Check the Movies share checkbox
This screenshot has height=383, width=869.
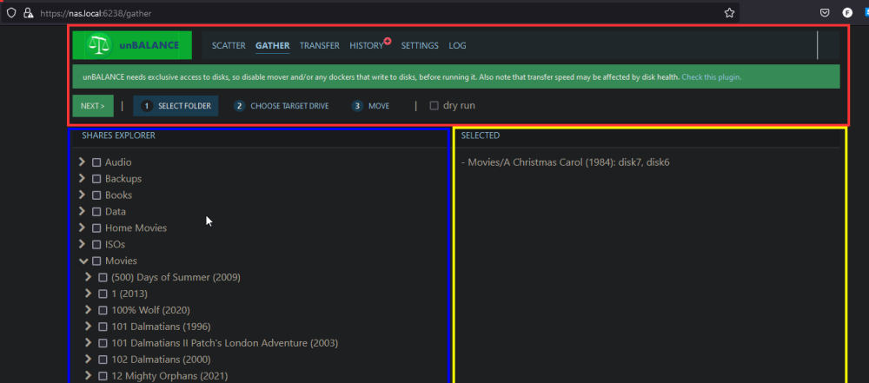tap(96, 261)
